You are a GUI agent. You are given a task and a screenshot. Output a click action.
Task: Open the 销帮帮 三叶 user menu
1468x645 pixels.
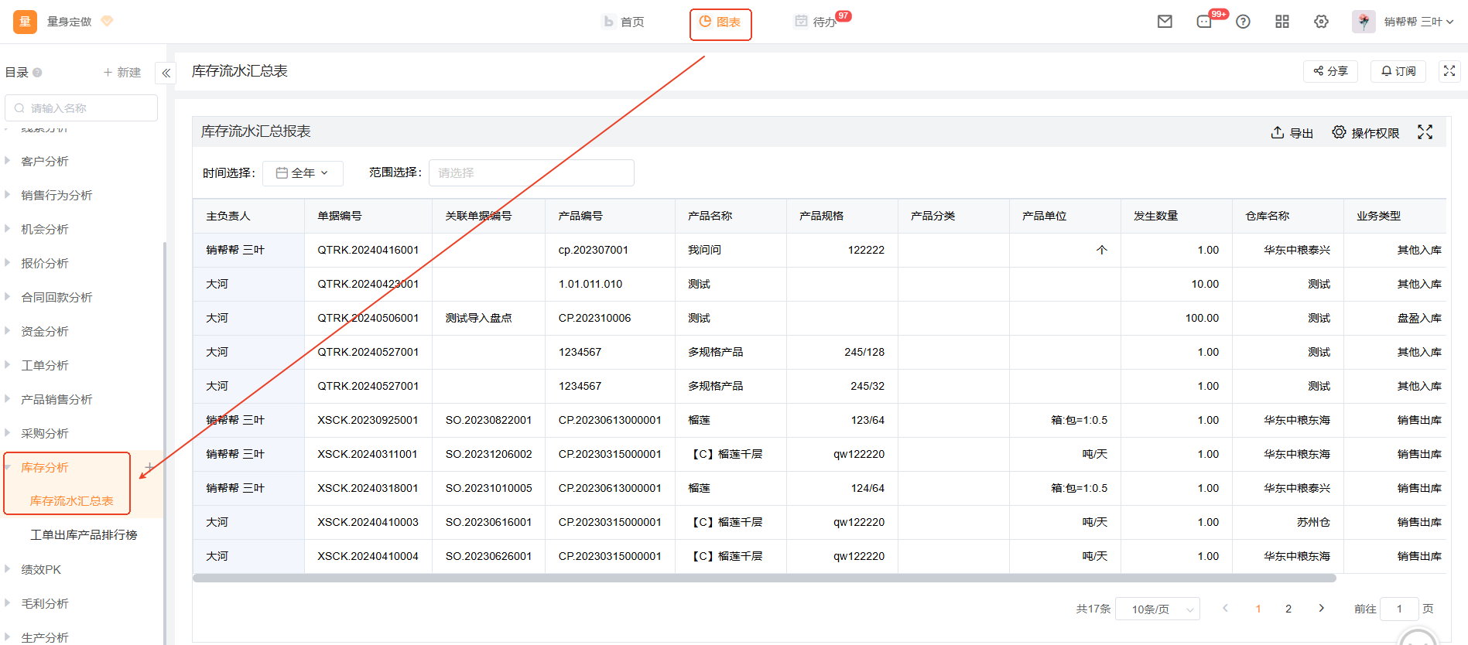pyautogui.click(x=1419, y=22)
